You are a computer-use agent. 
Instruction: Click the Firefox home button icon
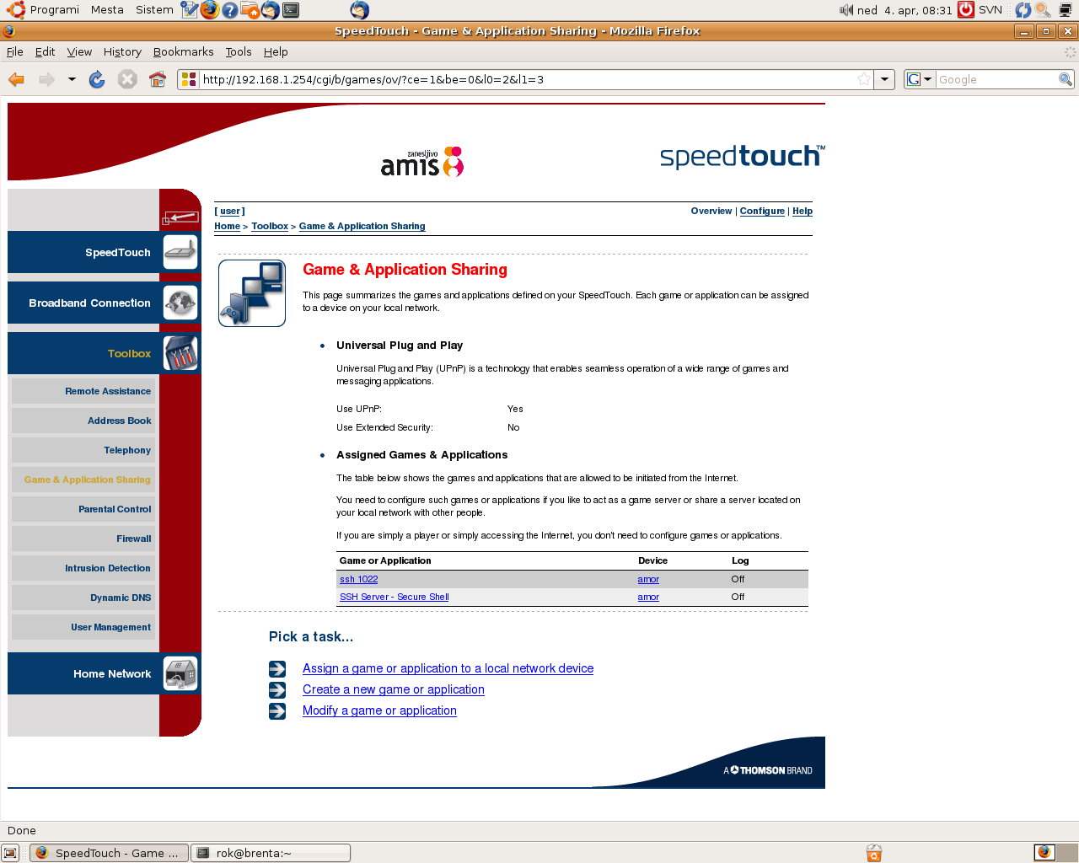(x=157, y=79)
